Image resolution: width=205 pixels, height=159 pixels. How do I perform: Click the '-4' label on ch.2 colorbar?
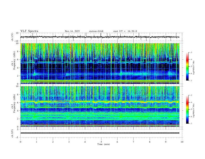point(191,102)
